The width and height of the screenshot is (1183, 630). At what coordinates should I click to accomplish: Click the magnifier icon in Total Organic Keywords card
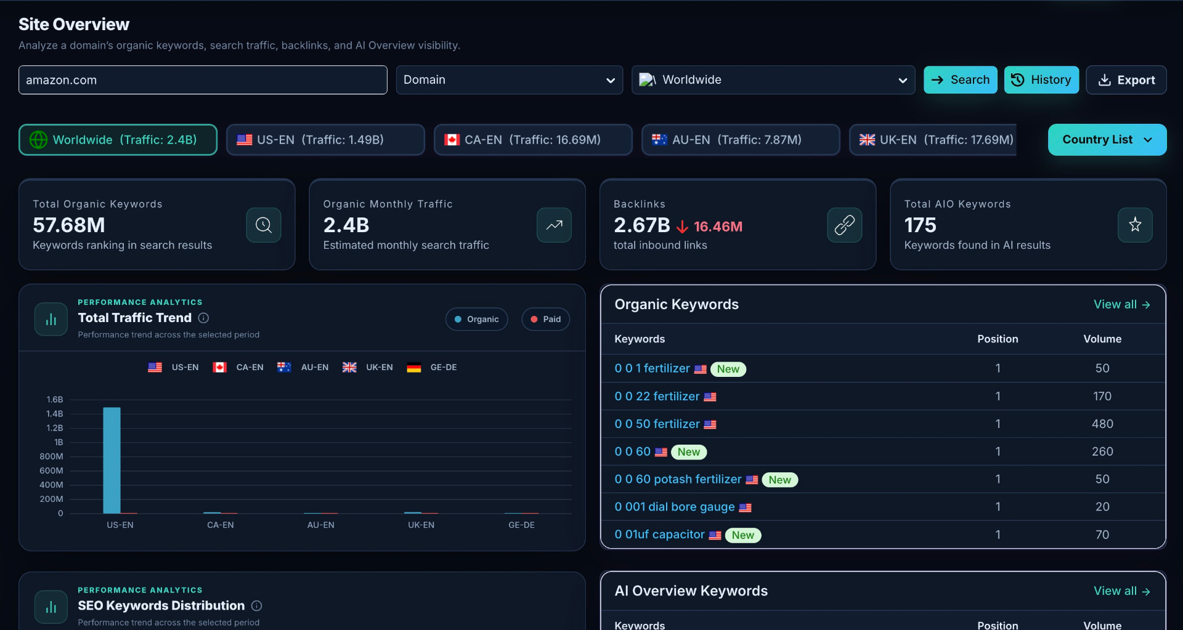click(x=264, y=225)
